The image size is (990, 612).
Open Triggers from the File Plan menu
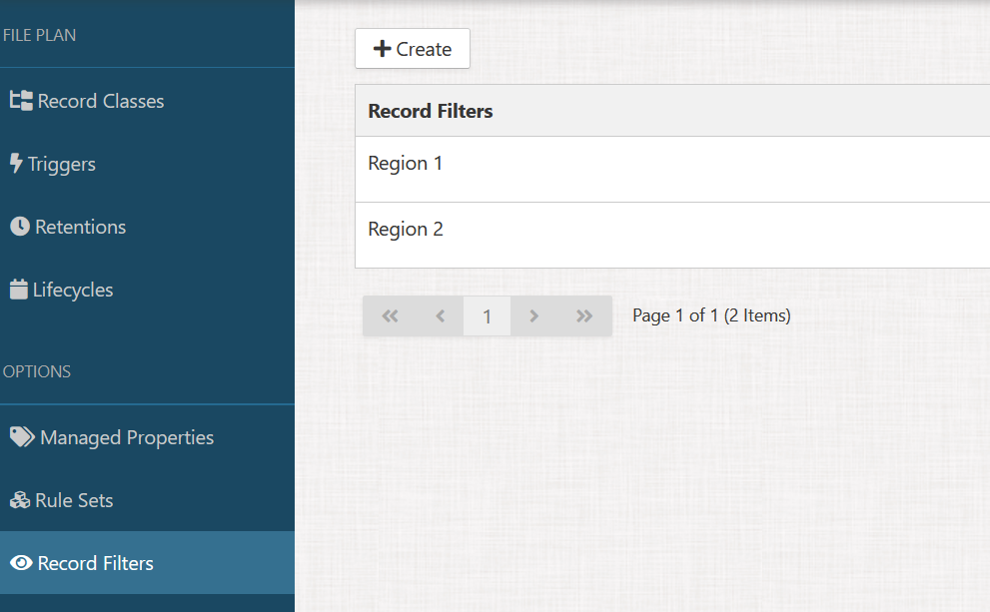(61, 164)
